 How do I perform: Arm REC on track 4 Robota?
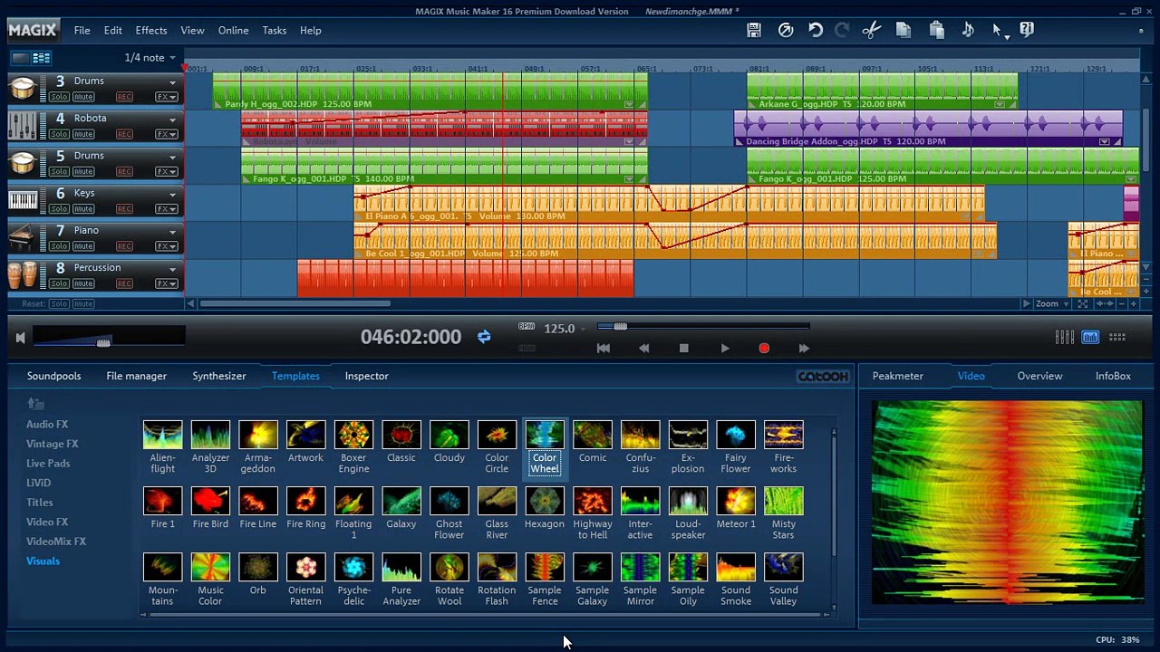tap(124, 134)
